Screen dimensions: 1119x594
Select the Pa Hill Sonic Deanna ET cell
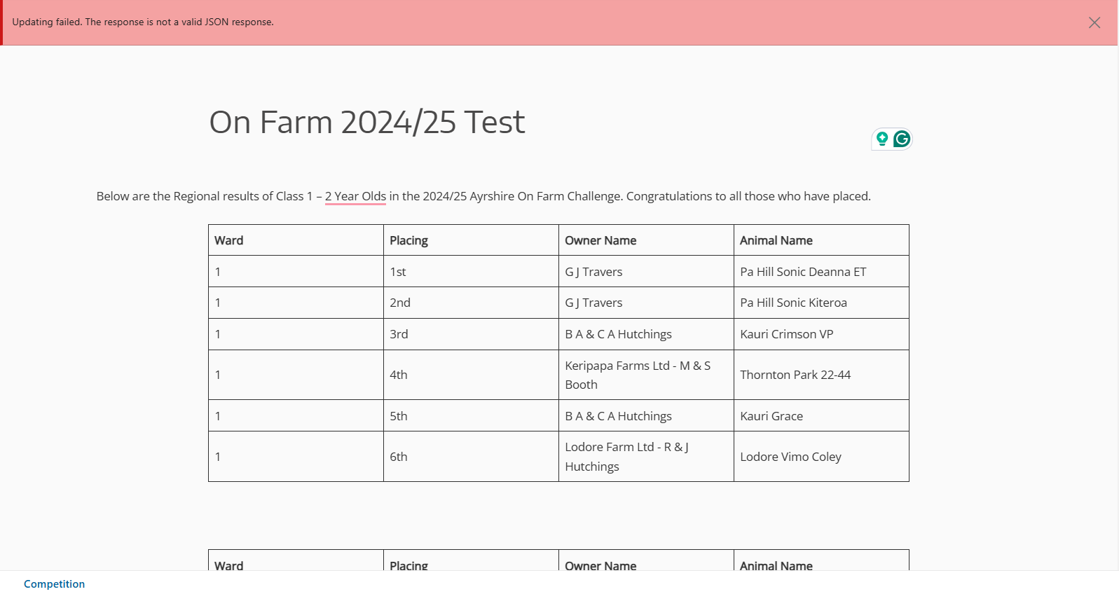[821, 271]
